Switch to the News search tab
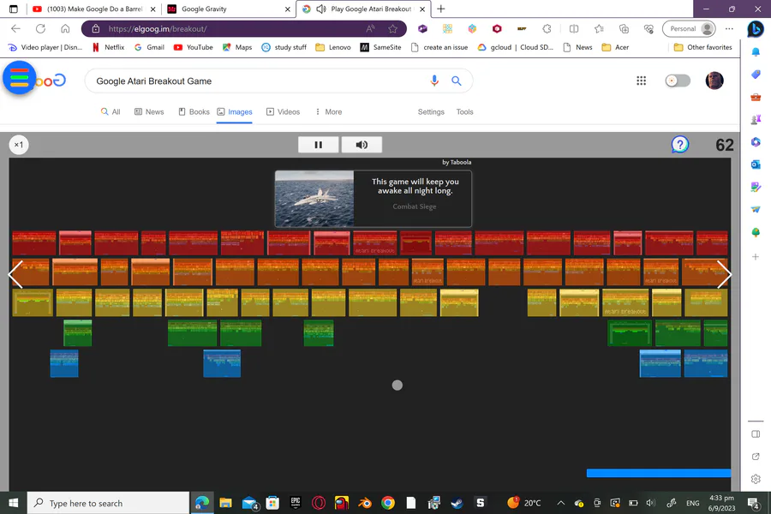This screenshot has height=514, width=771. (149, 111)
